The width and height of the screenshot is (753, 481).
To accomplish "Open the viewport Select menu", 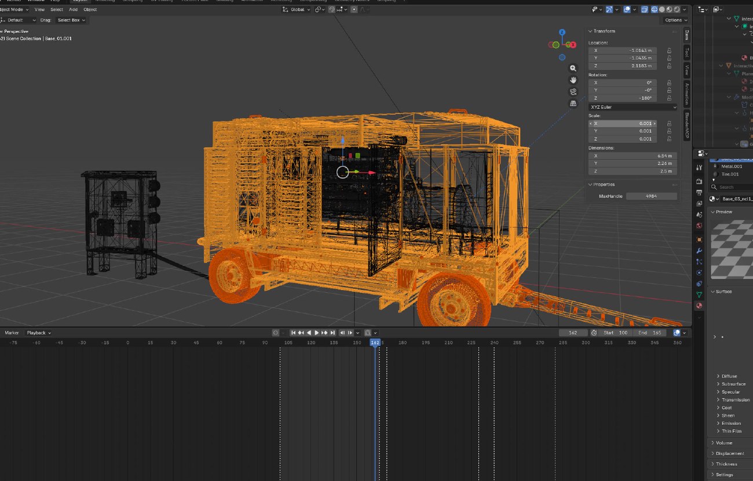I will (x=57, y=10).
